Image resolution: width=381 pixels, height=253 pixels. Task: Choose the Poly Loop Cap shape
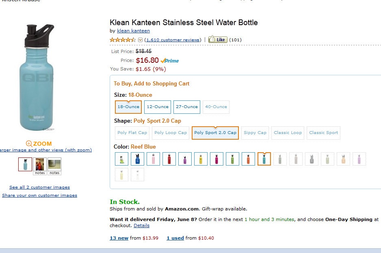(x=171, y=133)
